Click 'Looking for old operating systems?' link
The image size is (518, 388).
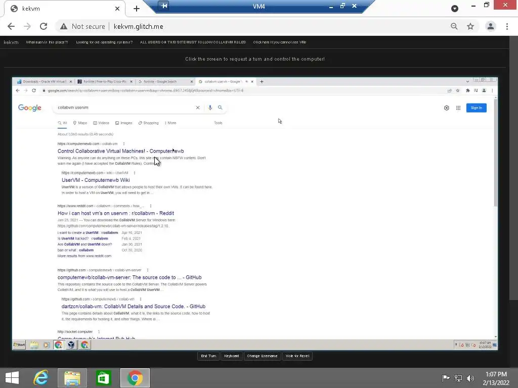[104, 42]
